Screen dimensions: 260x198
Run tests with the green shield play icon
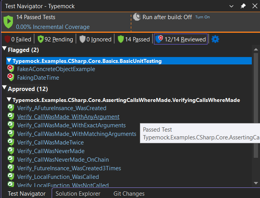8,21
